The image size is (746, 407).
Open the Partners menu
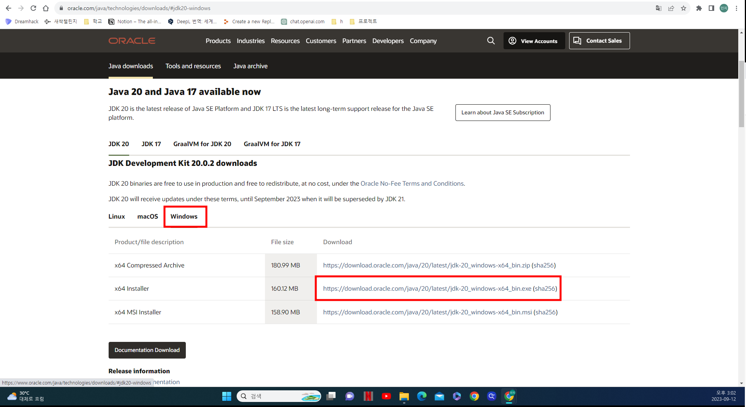pos(354,41)
